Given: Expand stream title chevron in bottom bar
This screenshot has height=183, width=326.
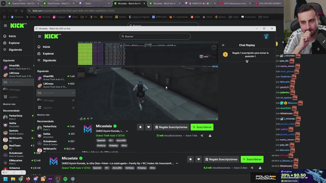Looking at the screenshot, I should pyautogui.click(x=177, y=163).
